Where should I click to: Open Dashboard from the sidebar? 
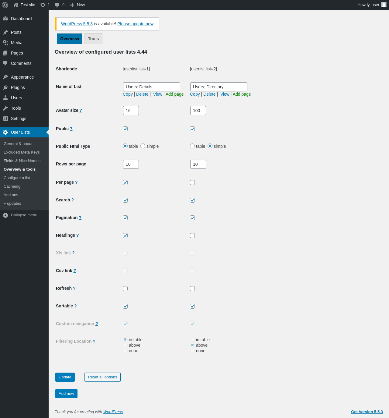tap(21, 19)
